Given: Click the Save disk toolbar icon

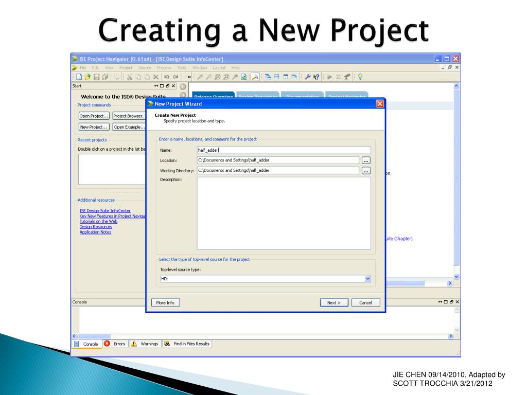Looking at the screenshot, I should coord(96,77).
